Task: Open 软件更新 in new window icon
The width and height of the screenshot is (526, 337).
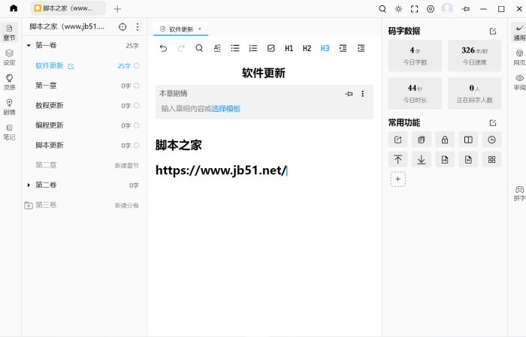Action: (71, 66)
